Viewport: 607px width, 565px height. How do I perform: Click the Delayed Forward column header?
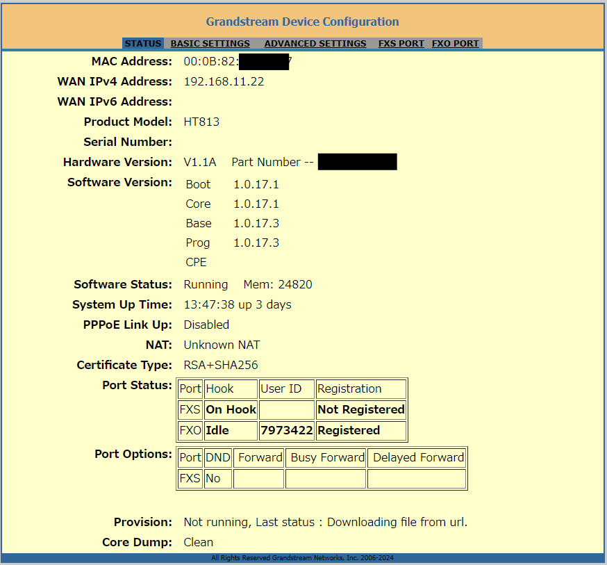[417, 458]
